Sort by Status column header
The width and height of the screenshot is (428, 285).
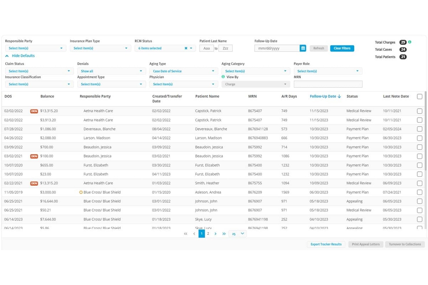[352, 96]
